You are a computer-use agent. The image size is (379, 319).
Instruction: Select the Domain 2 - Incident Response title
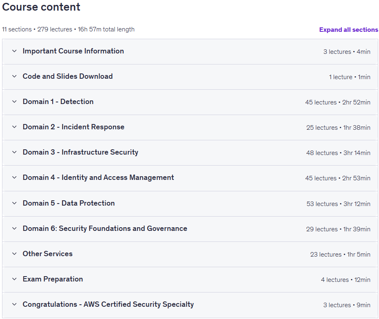(x=73, y=127)
